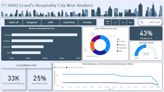Select the Hyderabad revenue bar
The height and width of the screenshot is (92, 164).
[28, 47]
